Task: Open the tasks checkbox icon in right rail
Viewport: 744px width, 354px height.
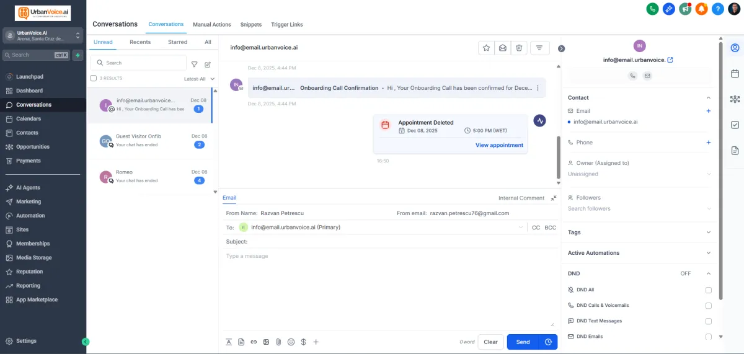Action: point(735,125)
